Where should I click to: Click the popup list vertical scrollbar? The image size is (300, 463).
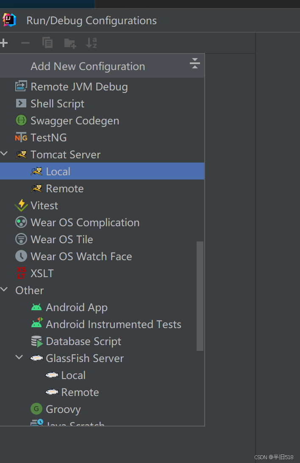click(200, 296)
